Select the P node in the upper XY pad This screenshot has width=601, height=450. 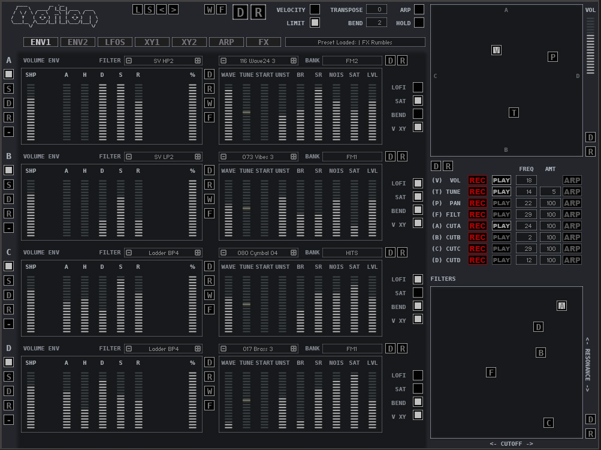(x=552, y=57)
